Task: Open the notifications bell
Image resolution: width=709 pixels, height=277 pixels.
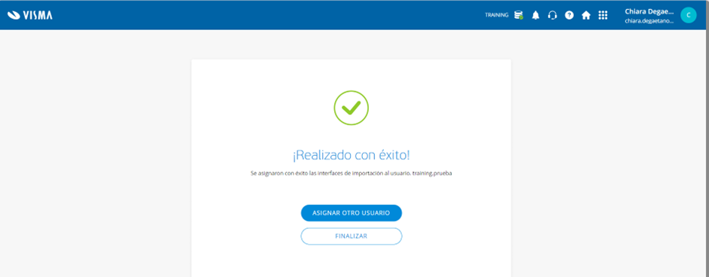Action: coord(536,15)
